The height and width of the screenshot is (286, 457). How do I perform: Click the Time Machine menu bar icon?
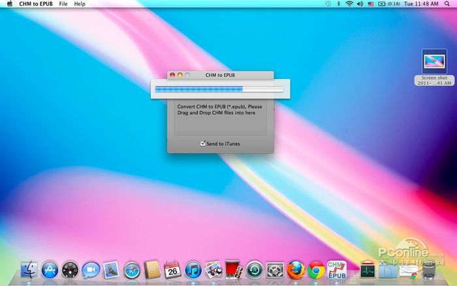(328, 4)
